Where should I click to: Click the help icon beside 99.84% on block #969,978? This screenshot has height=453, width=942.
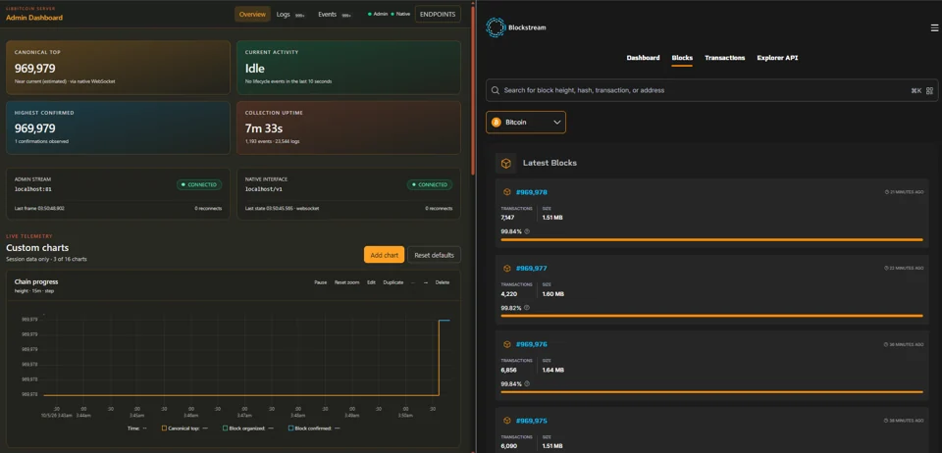coord(527,231)
